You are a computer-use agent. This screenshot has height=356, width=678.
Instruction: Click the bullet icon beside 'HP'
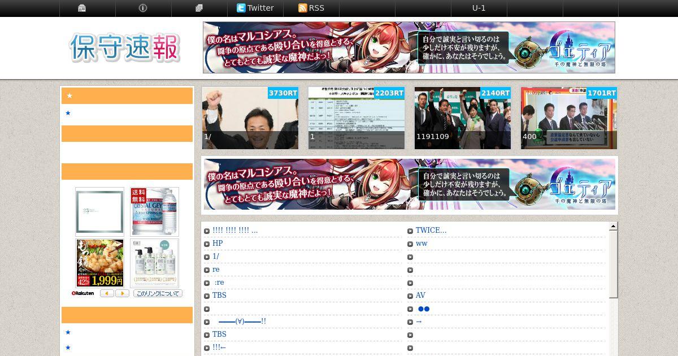pos(207,244)
